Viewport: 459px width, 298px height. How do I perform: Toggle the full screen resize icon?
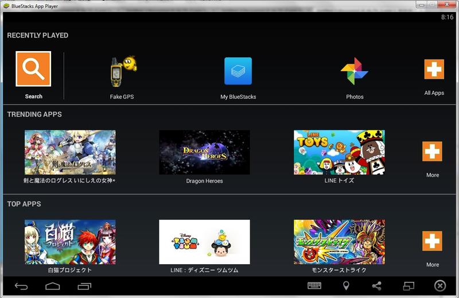tap(409, 286)
